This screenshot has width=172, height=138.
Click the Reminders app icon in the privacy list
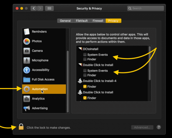point(27,32)
